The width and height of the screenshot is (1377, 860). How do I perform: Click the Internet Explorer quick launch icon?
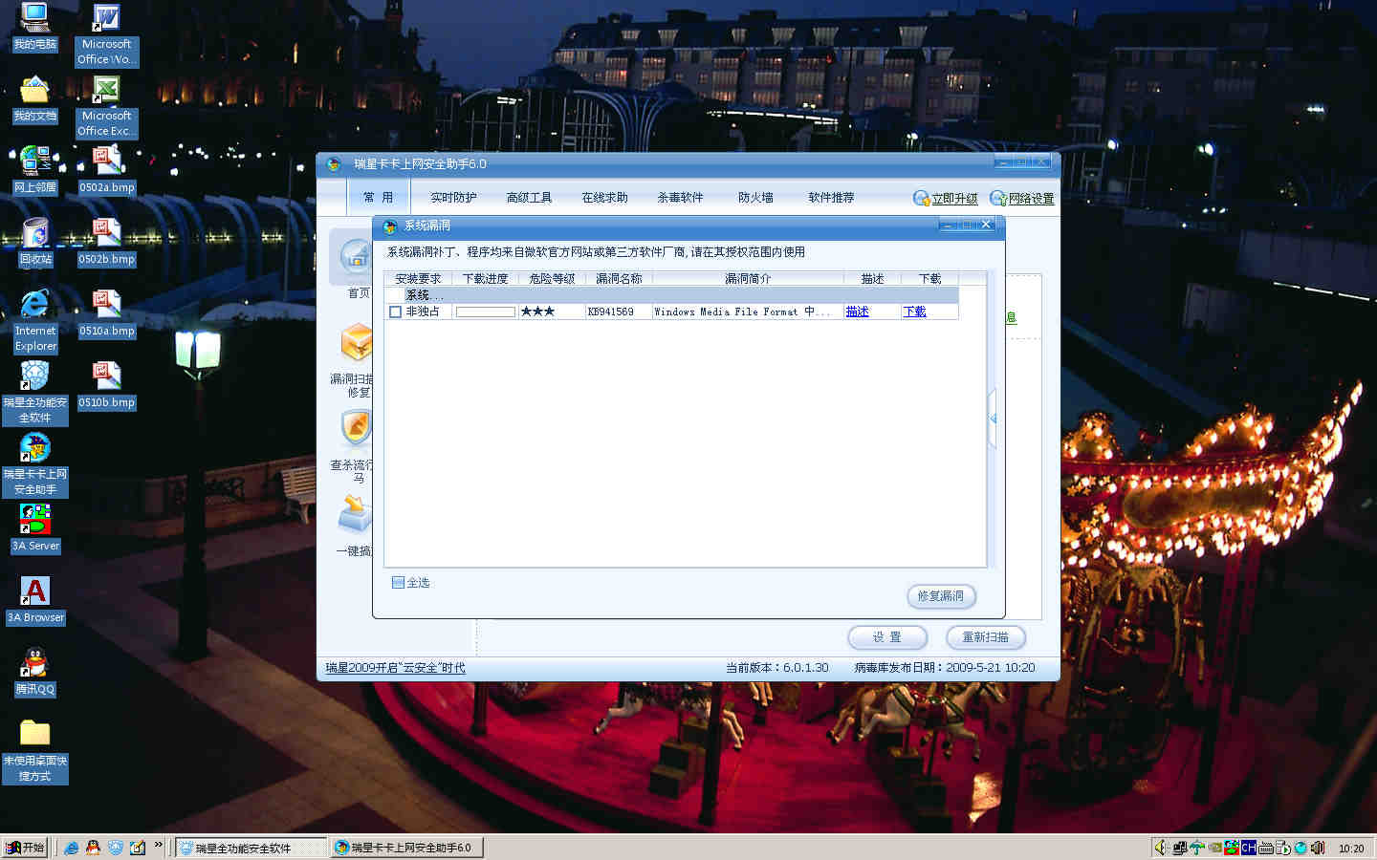tap(72, 848)
